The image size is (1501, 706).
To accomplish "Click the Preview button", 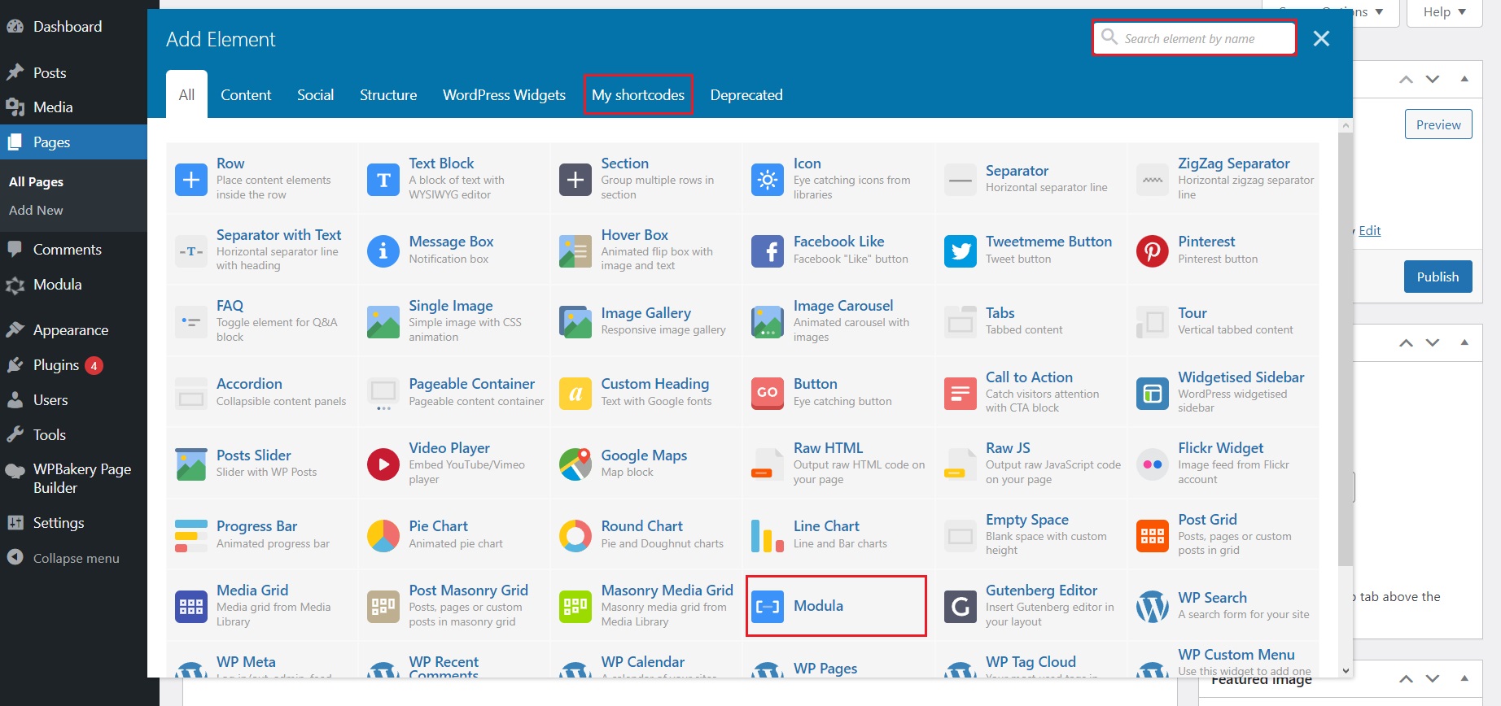I will pyautogui.click(x=1438, y=124).
